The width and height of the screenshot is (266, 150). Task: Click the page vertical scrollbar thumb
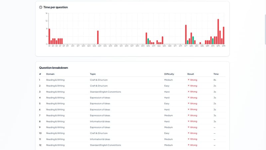click(x=265, y=29)
